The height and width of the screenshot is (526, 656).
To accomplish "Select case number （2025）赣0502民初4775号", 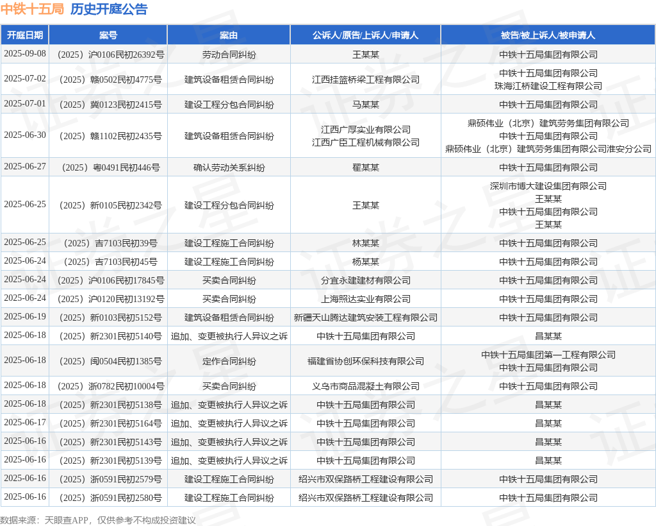I will [110, 80].
